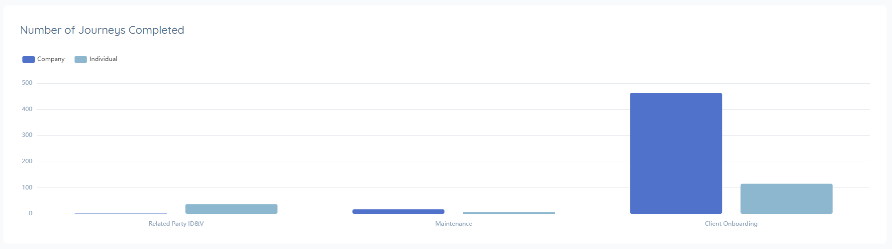This screenshot has width=892, height=249.
Task: Click the 100 value on the y-axis
Action: (27, 187)
